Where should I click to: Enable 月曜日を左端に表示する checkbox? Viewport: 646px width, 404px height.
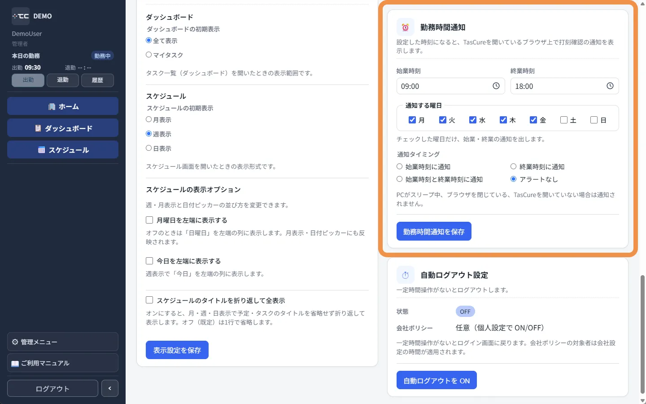point(149,220)
